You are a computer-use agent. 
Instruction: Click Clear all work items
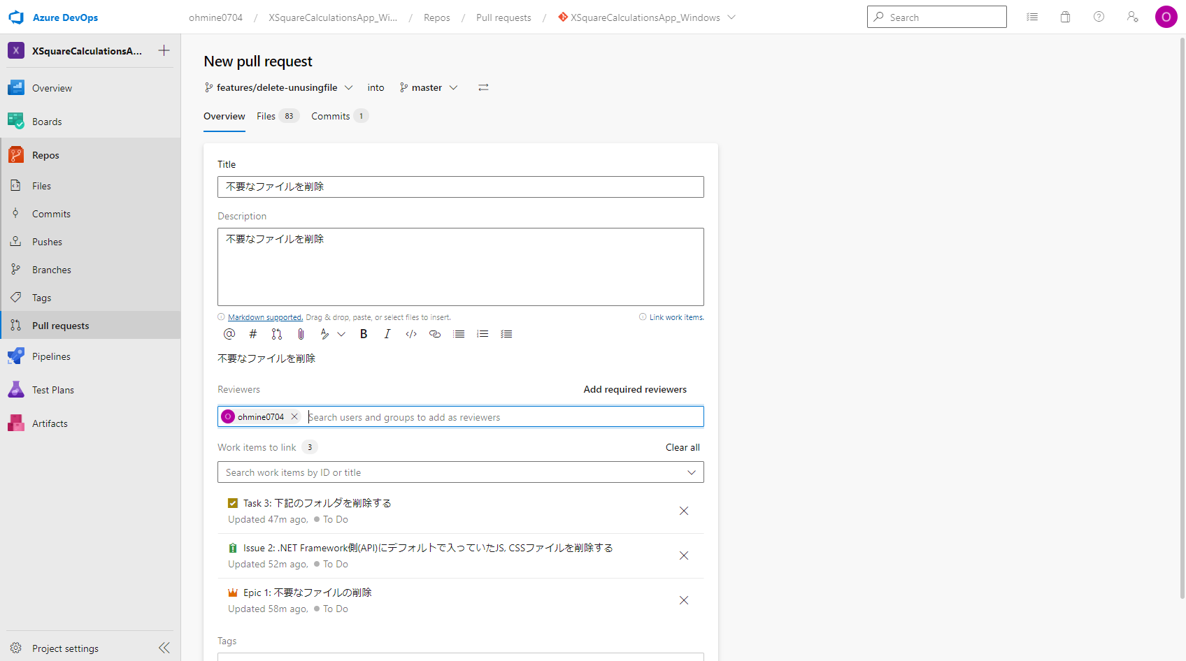click(683, 447)
